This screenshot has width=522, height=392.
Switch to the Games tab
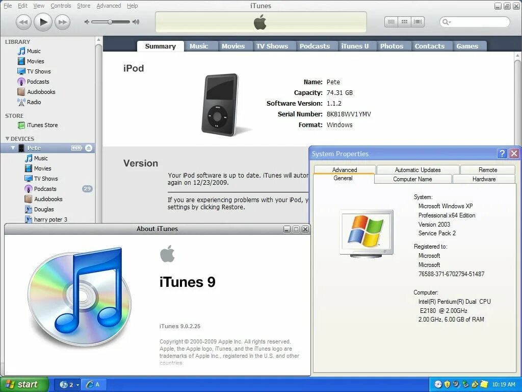pyautogui.click(x=467, y=46)
